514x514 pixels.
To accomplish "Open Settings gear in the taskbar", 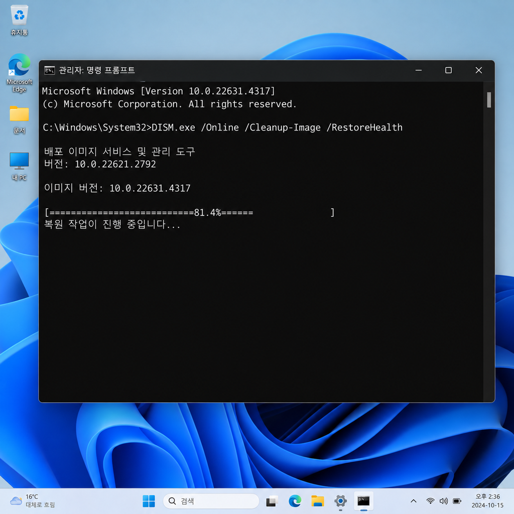I will pos(341,501).
